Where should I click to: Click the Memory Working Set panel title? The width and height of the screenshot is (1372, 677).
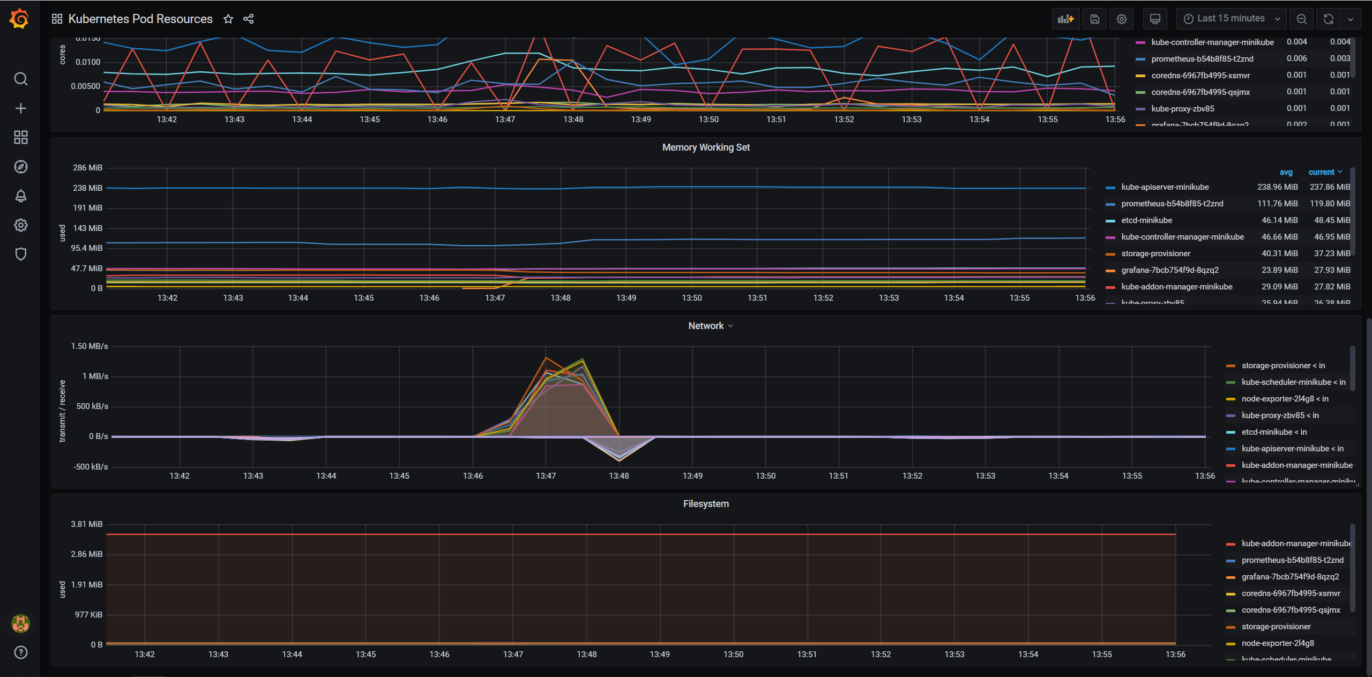tap(705, 147)
